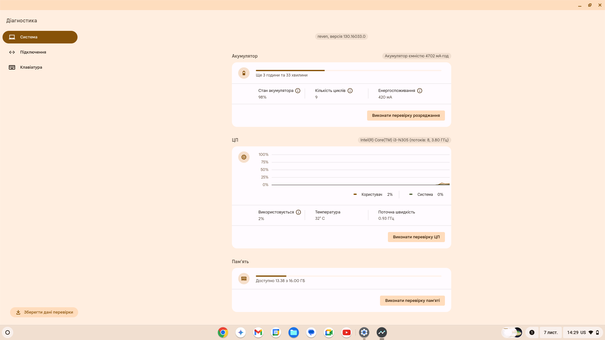The height and width of the screenshot is (340, 605).
Task: Click info icon next to Стан акумулятора
Action: (298, 91)
